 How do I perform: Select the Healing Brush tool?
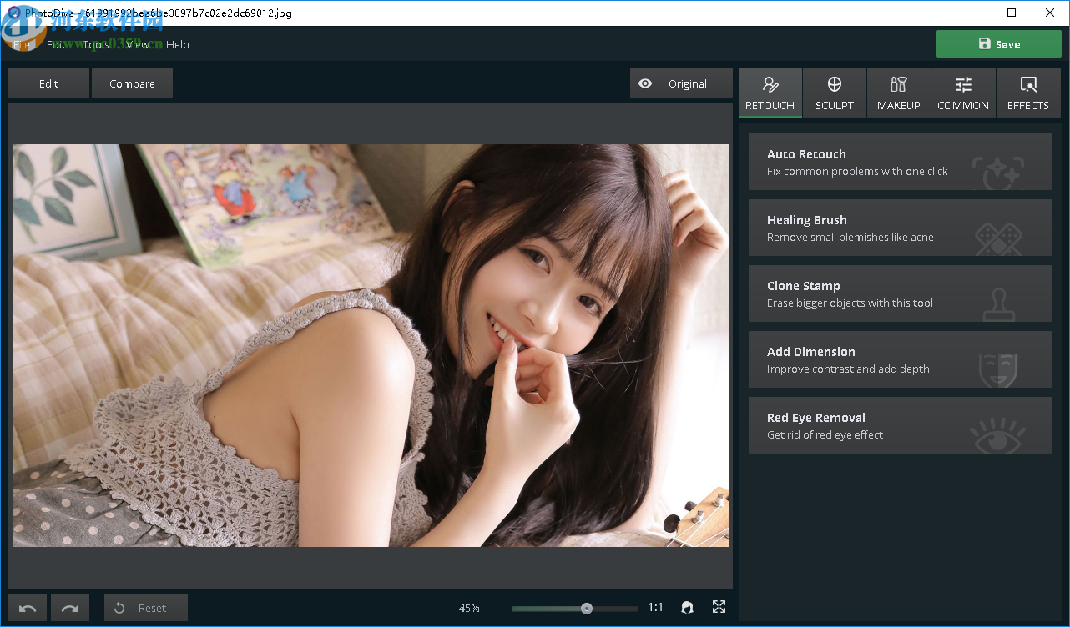(900, 228)
